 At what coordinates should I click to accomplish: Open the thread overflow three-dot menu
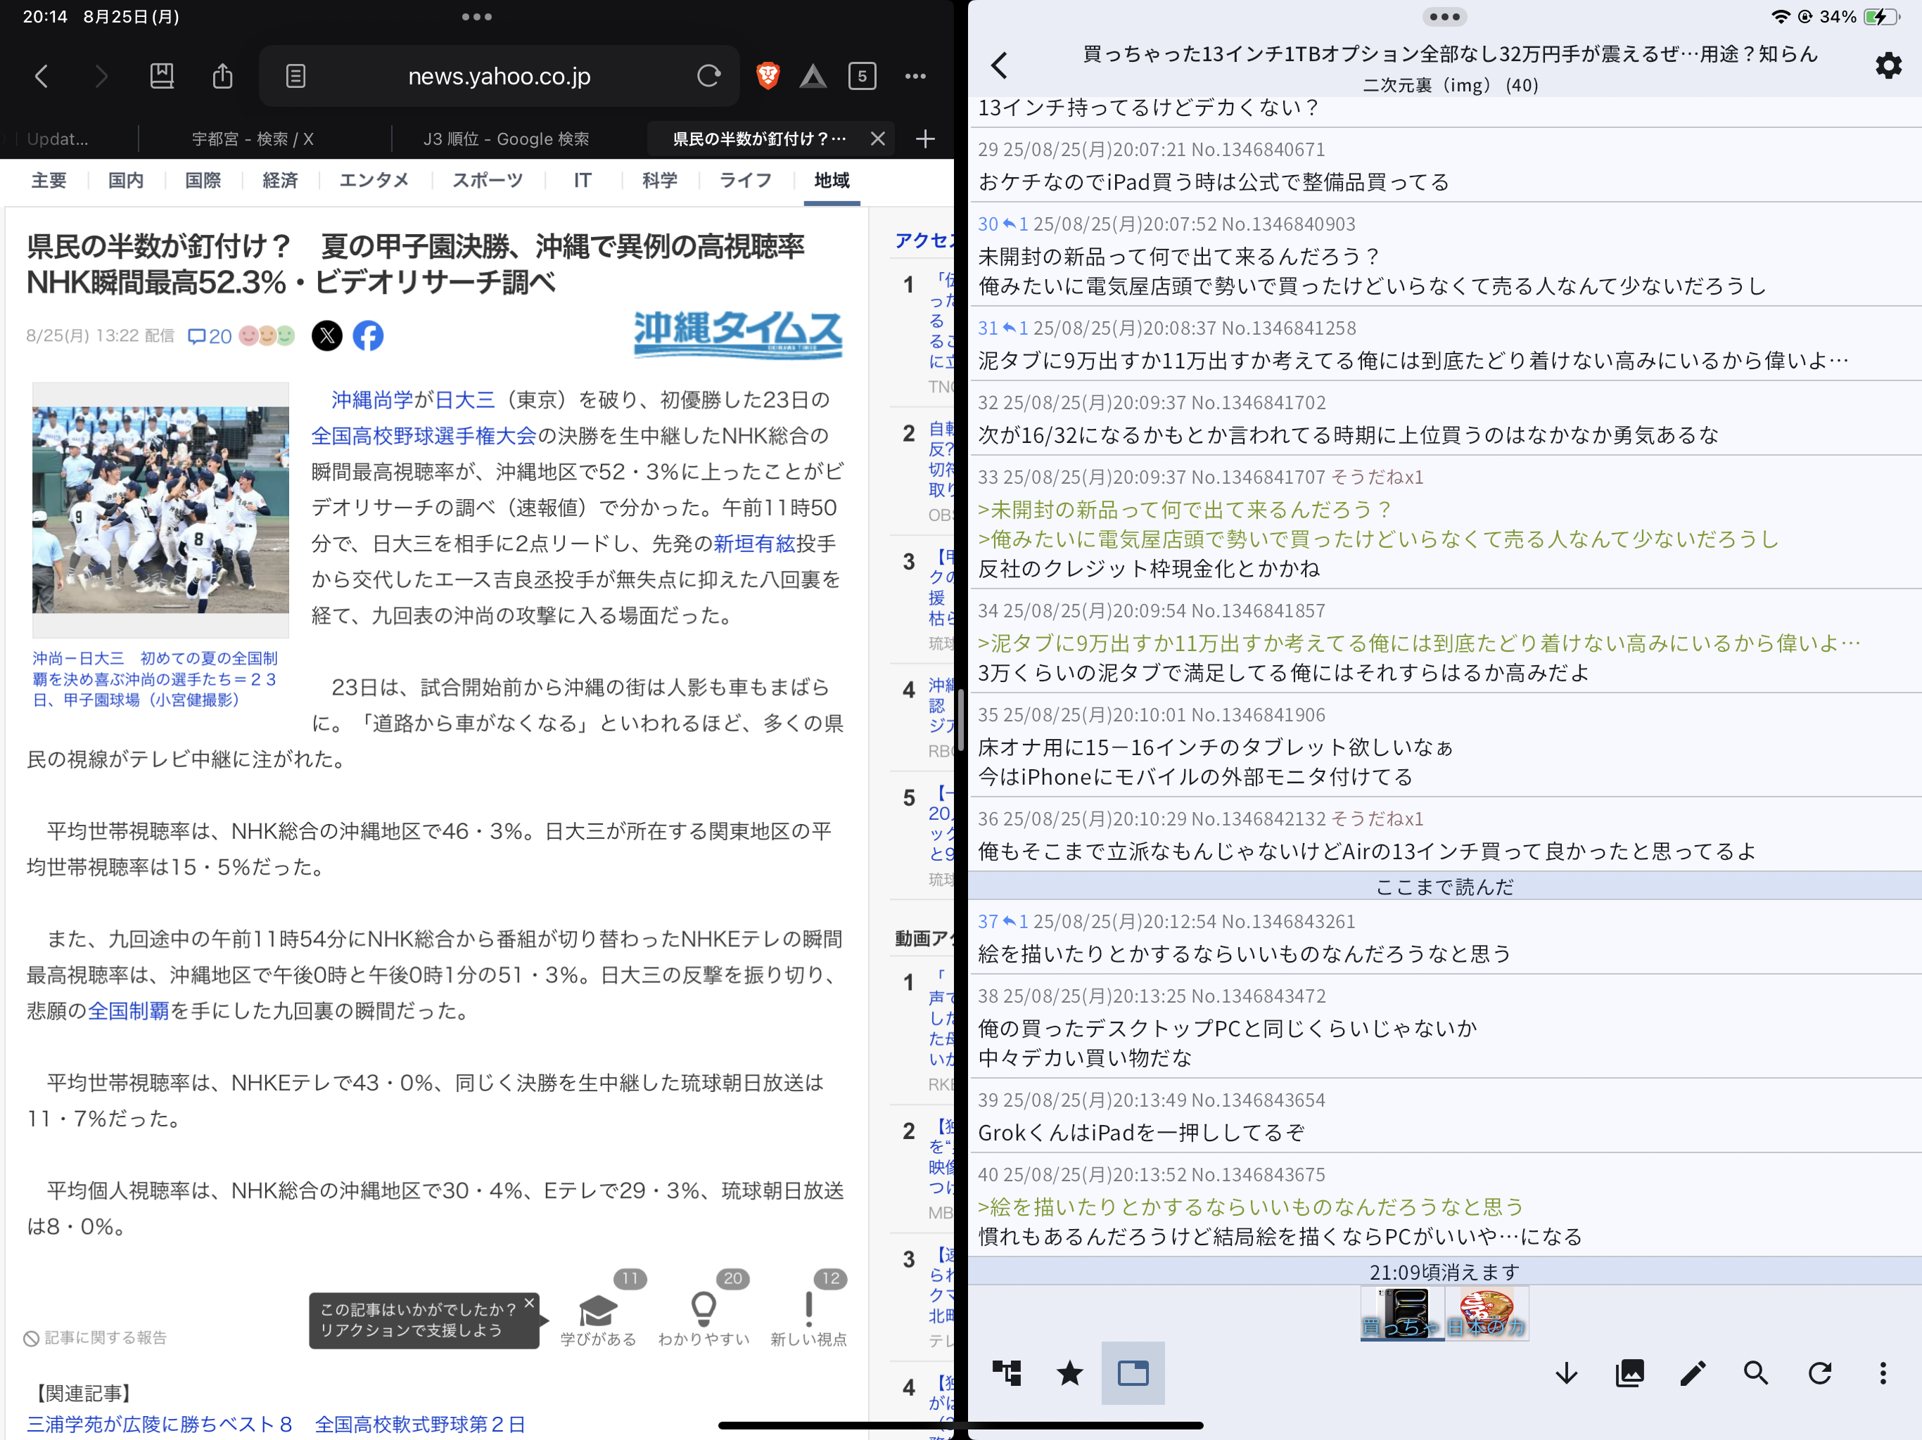[1883, 1373]
